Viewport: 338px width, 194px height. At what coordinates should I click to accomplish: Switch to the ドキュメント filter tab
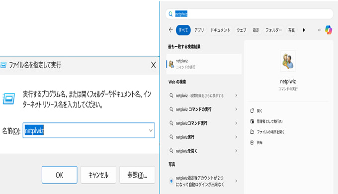pos(220,30)
